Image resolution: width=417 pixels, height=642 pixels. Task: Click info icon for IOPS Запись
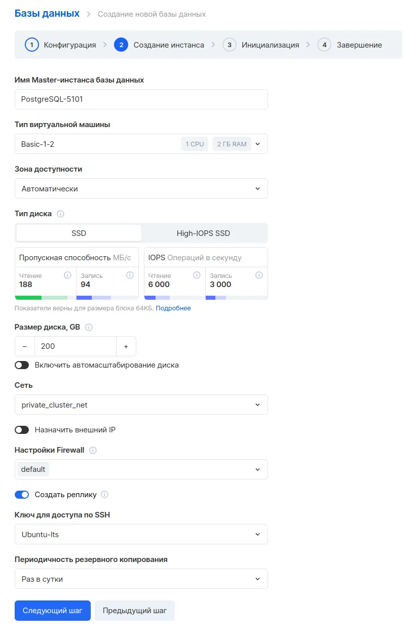(x=259, y=275)
